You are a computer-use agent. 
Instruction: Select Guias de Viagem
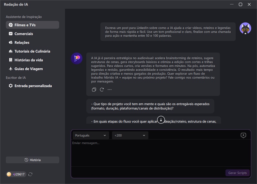point(32,69)
